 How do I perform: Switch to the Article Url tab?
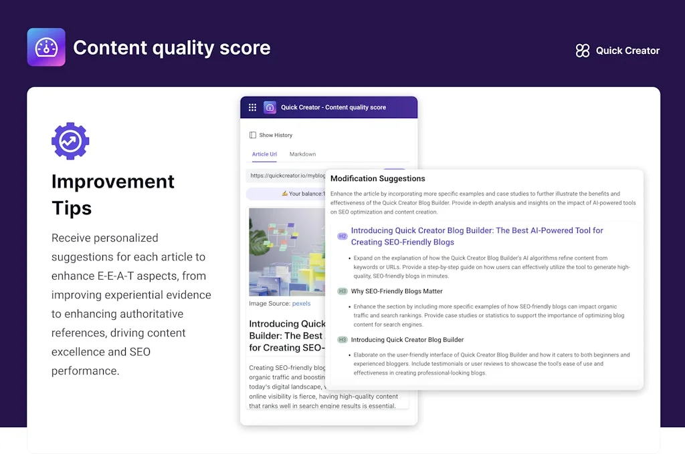(x=264, y=154)
